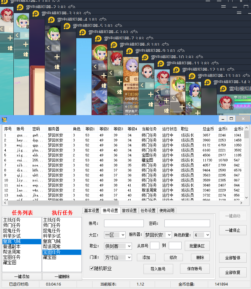Click the 全部暂停 button
The image size is (251, 289).
pyautogui.click(x=233, y=258)
